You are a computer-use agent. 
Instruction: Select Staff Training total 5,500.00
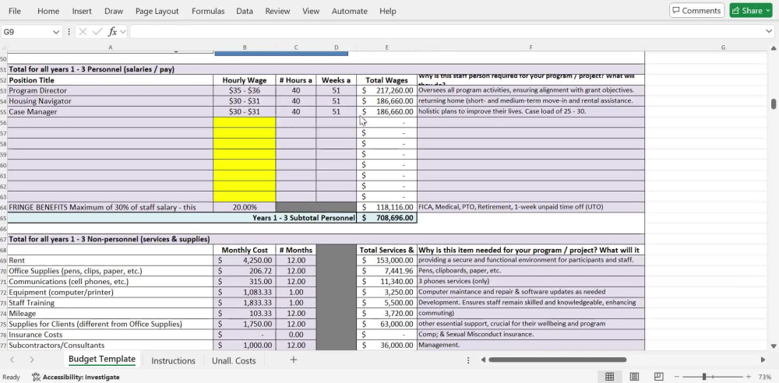click(386, 303)
